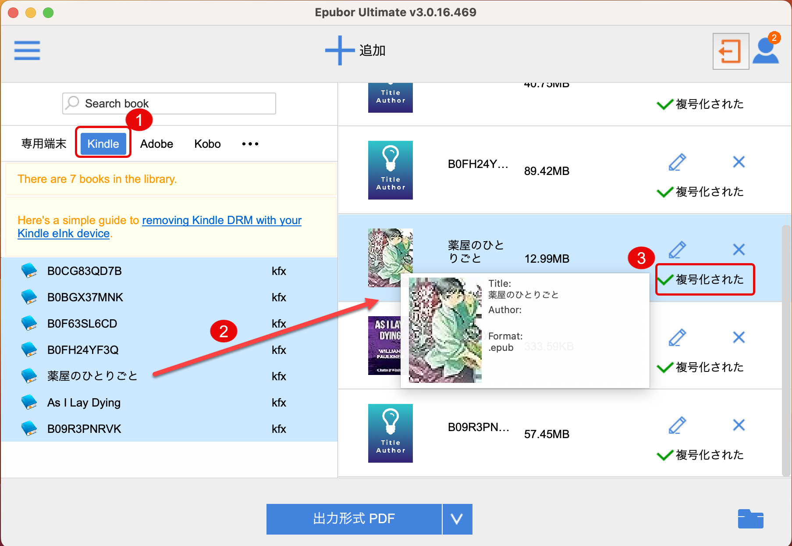Click book icon beside B0BGX37MNK
This screenshot has height=546, width=792.
(29, 297)
